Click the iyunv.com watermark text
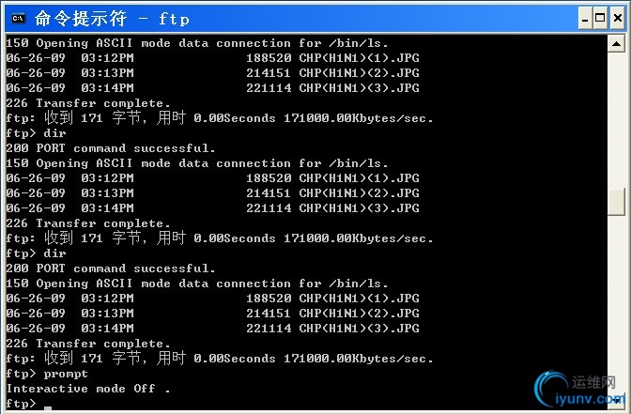Viewport: 631px width, 414px height. point(590,399)
